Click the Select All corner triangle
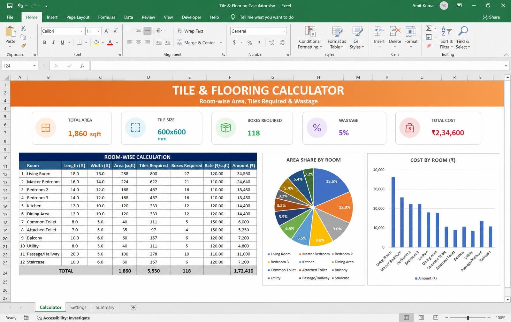 [6, 77]
